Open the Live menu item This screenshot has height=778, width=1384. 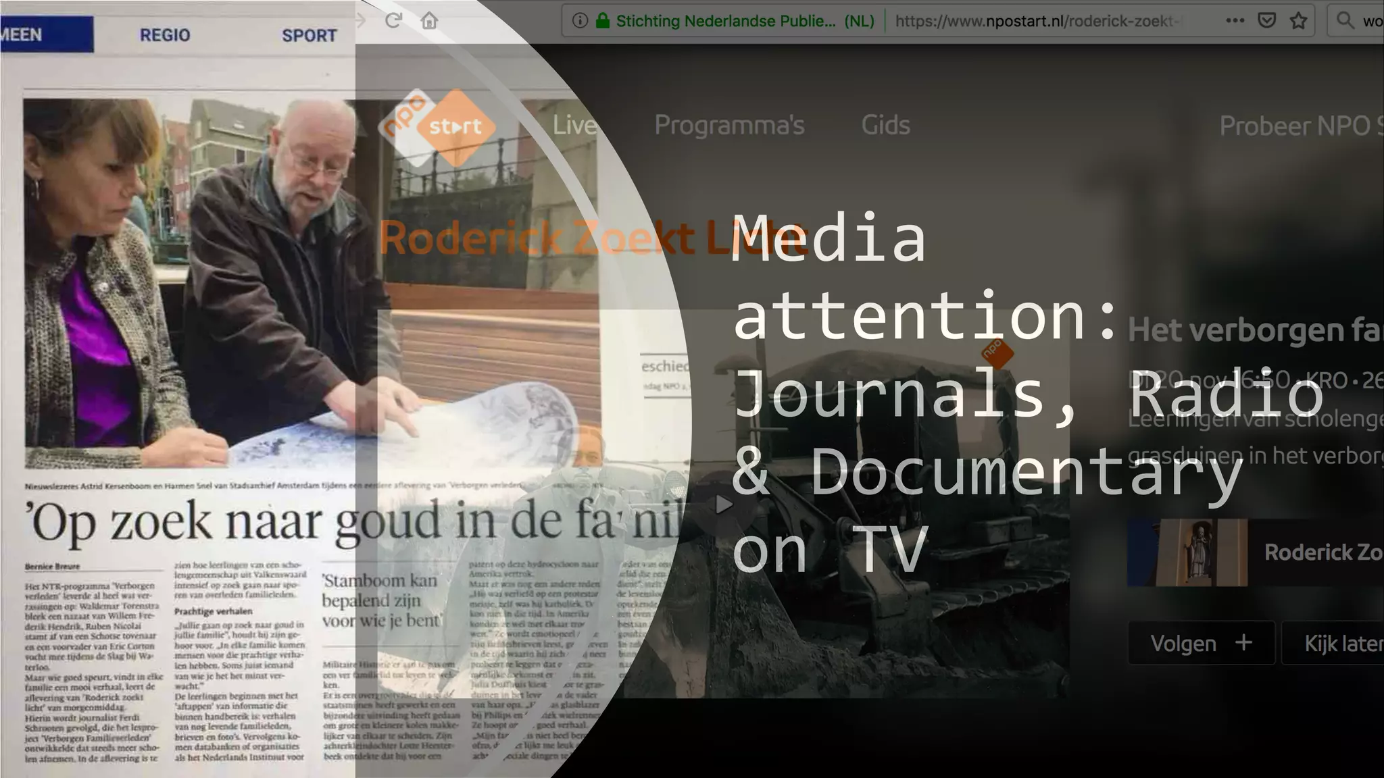click(574, 126)
